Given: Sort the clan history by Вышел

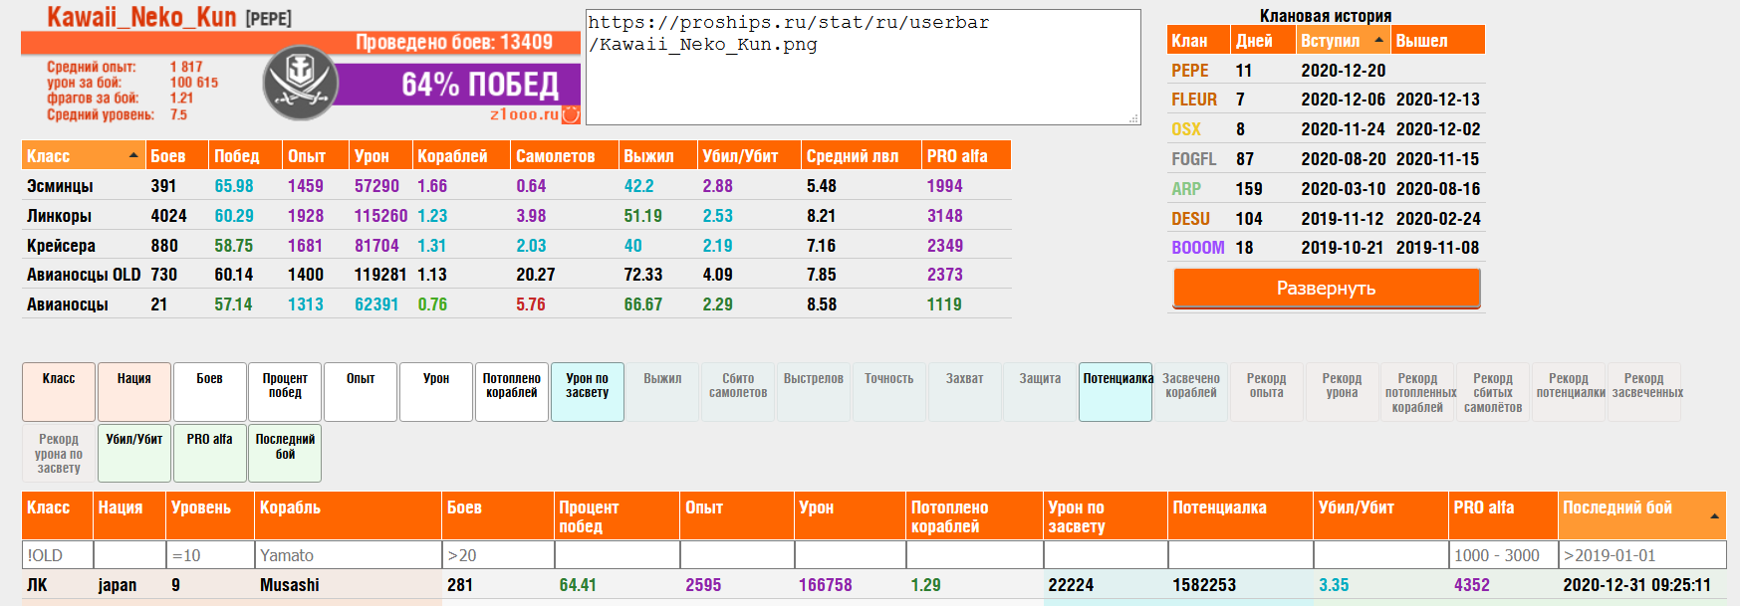Looking at the screenshot, I should point(1438,41).
